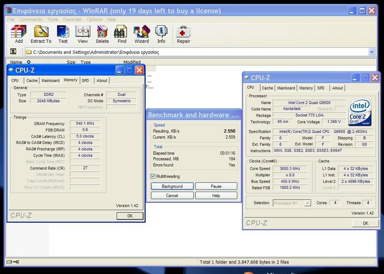Screen dimensions: 384x274
Task: Open the Tools menu
Action: [x=52, y=19]
